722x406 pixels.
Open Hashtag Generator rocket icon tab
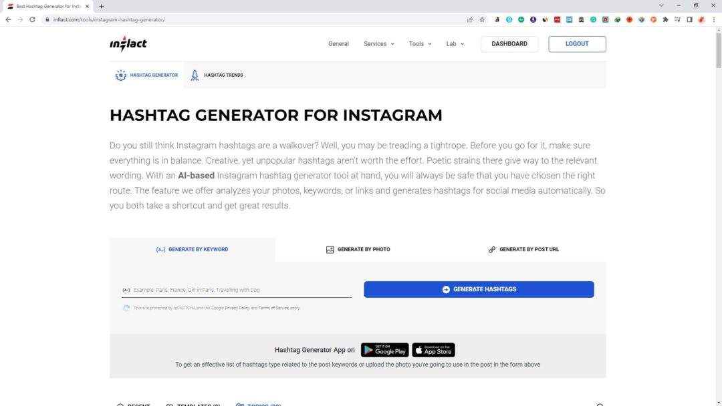point(146,75)
